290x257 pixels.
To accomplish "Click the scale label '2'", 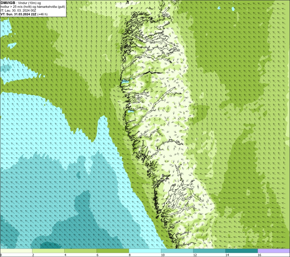I will pos(33,255).
